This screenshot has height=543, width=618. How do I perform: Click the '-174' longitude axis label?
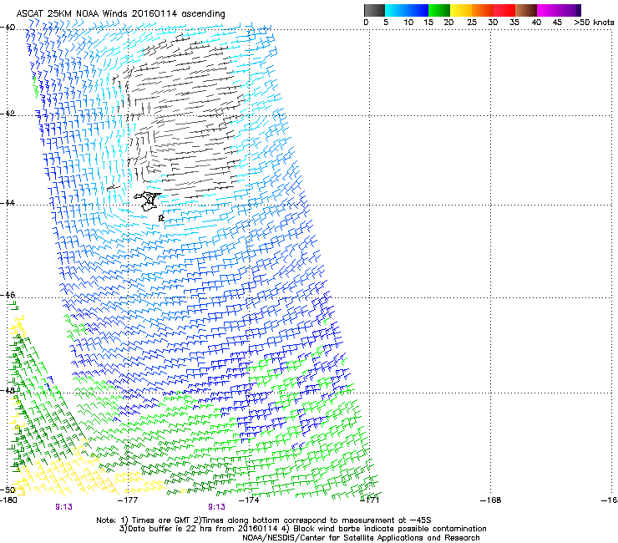pyautogui.click(x=249, y=500)
